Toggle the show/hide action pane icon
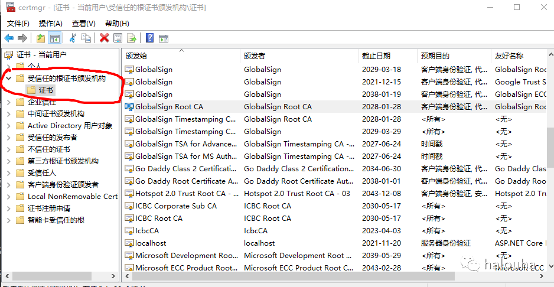The image size is (554, 287). pos(163,38)
